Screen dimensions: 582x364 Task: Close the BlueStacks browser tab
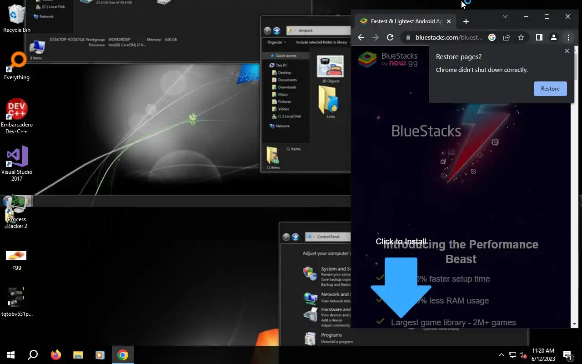pos(449,21)
